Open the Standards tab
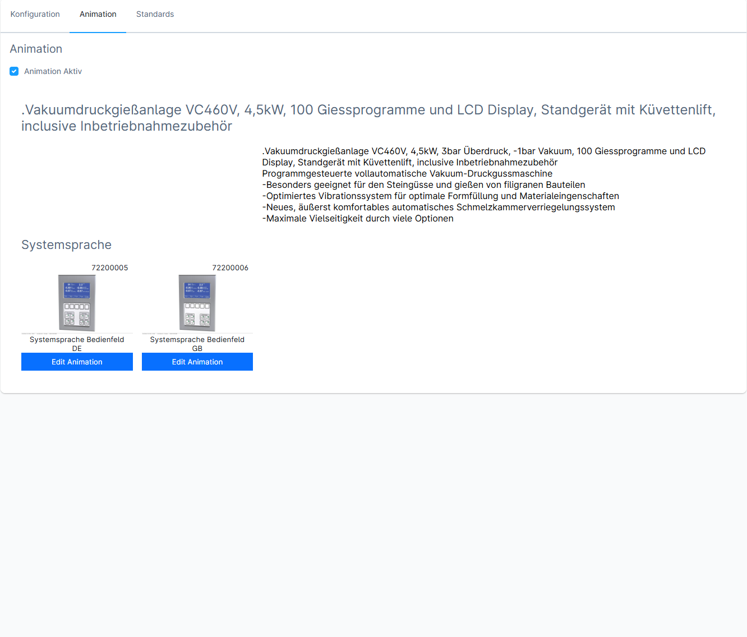The width and height of the screenshot is (747, 637). 155,14
